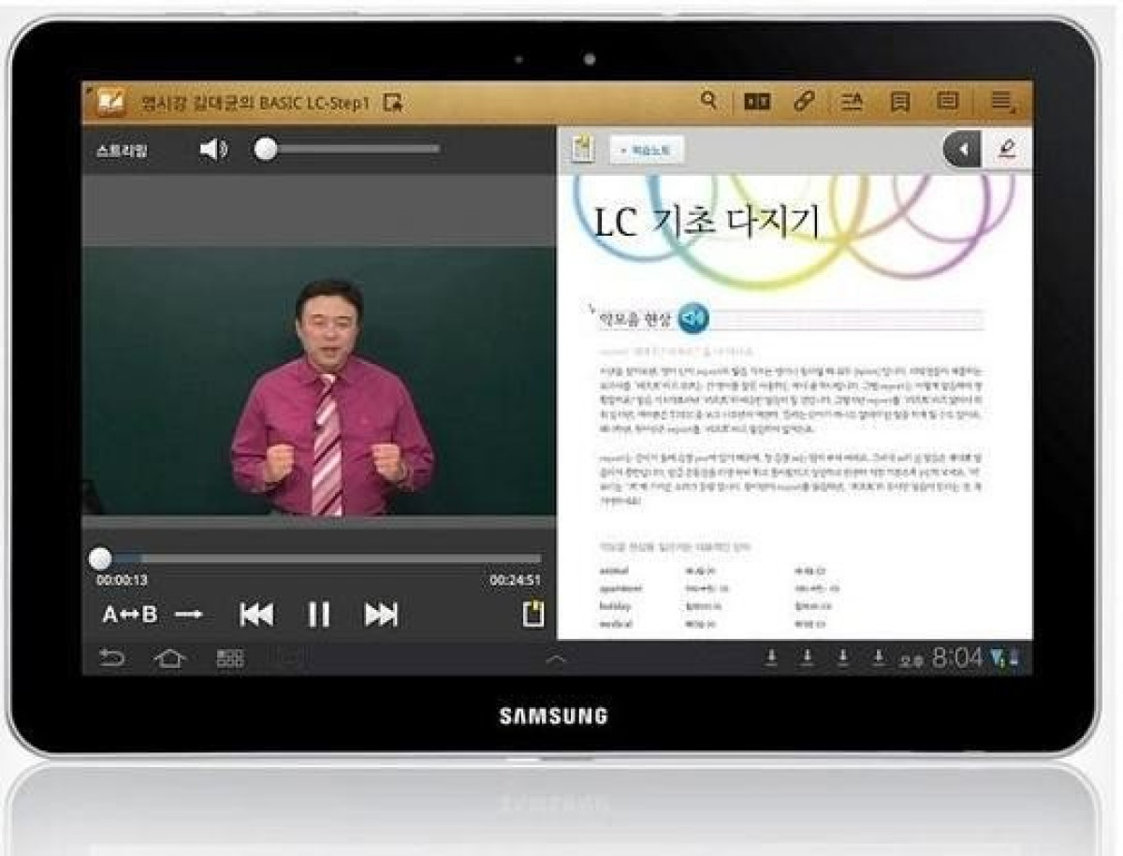Expand the bottom bar up-chevron

[556, 660]
